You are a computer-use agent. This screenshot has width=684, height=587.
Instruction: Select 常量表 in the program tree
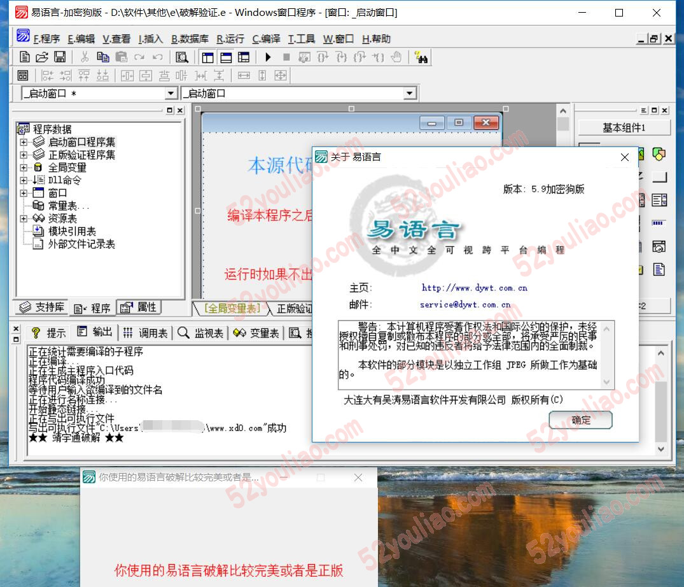68,206
